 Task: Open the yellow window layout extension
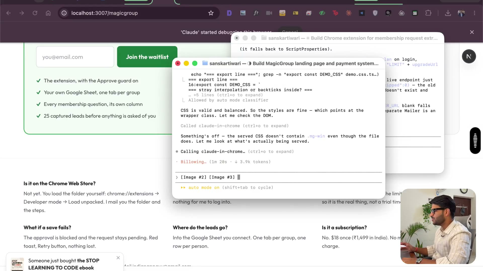point(296,13)
